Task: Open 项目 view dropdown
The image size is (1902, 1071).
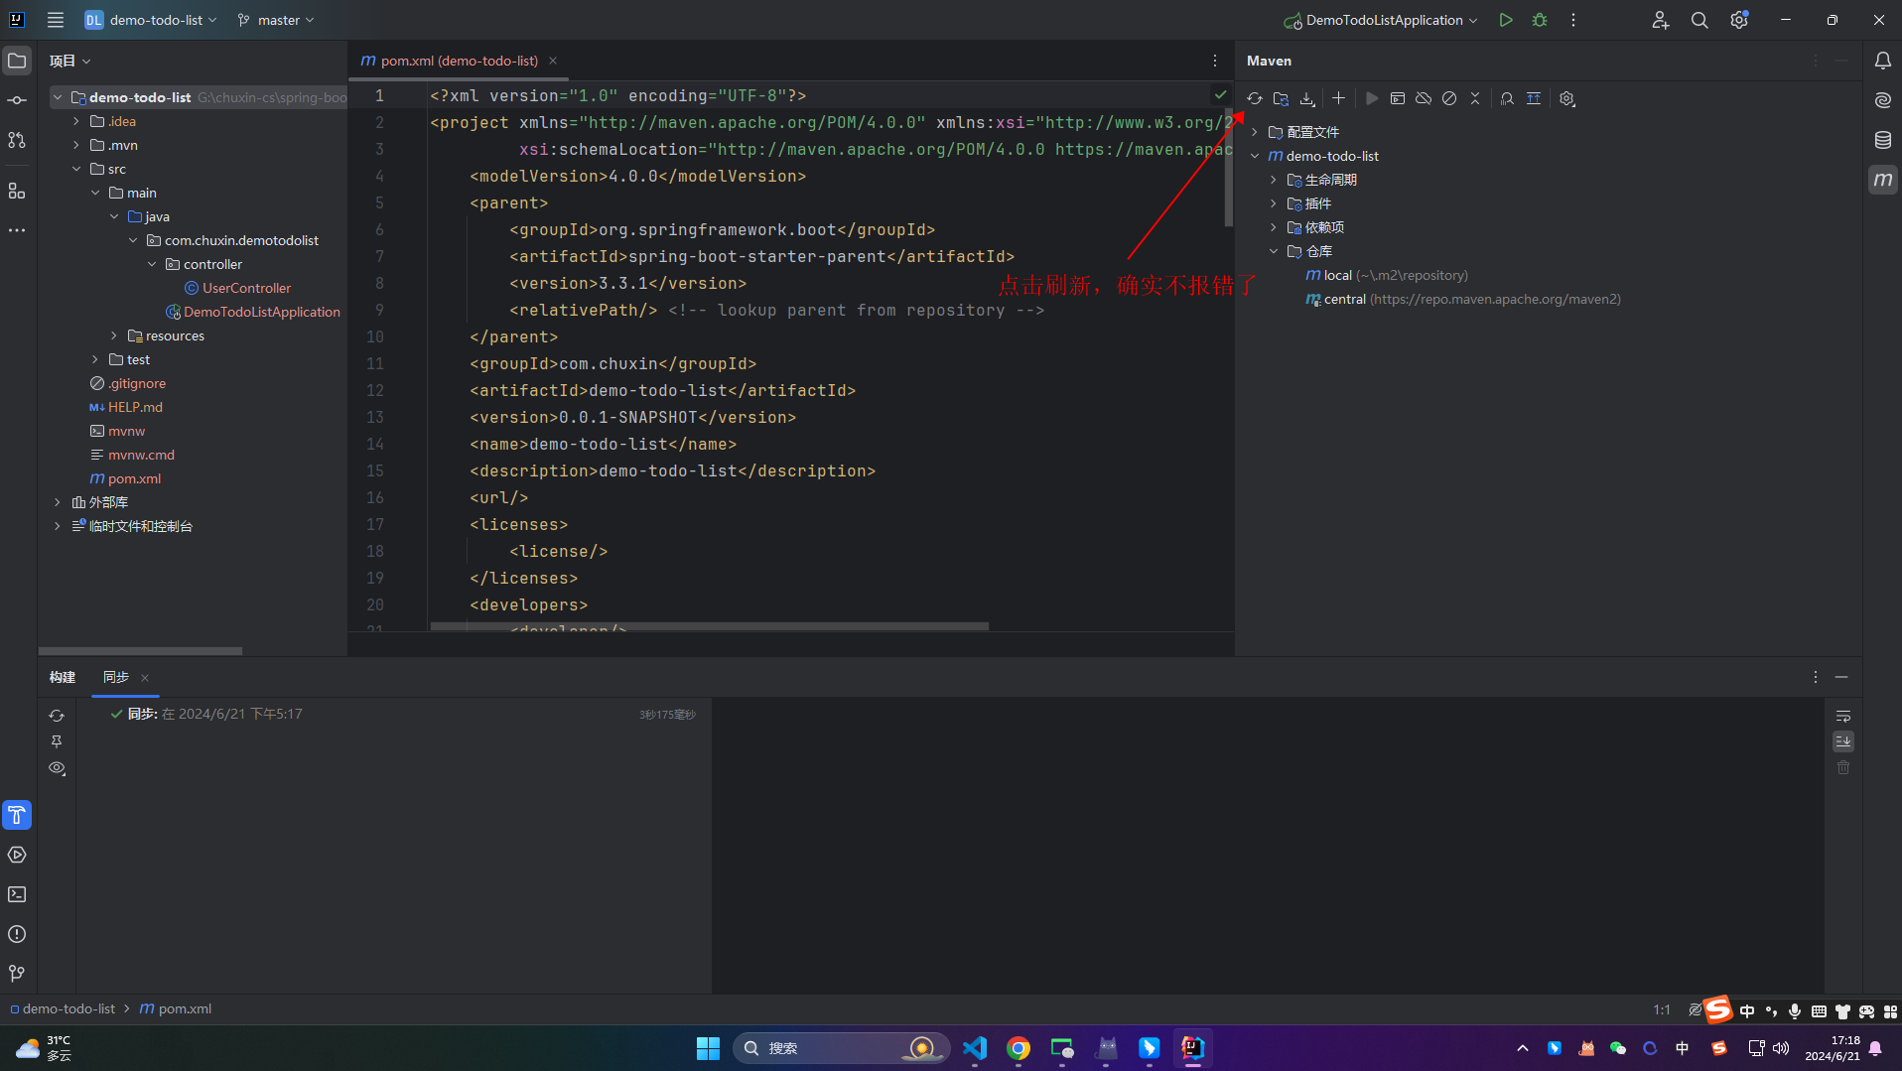Action: (x=70, y=61)
